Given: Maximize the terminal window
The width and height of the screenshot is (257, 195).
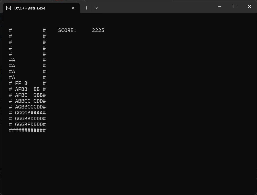Looking at the screenshot, I should (234, 7).
